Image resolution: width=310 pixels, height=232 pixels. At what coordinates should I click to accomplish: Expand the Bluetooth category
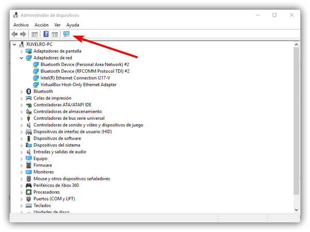click(x=21, y=92)
